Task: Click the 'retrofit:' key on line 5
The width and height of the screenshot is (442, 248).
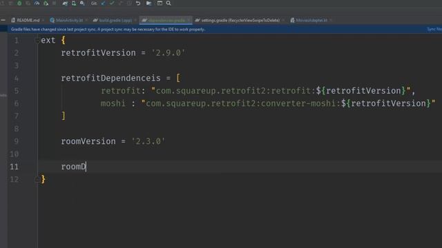Action: pyautogui.click(x=123, y=91)
